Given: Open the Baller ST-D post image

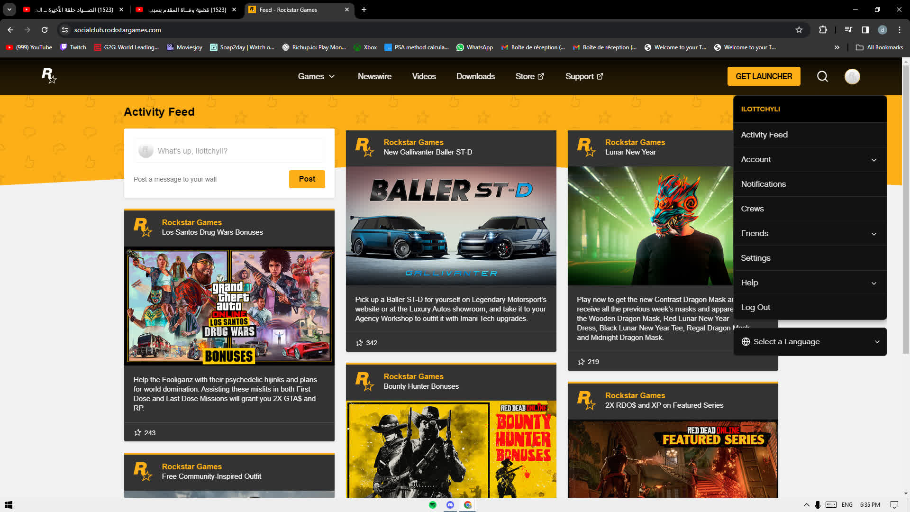Looking at the screenshot, I should tap(451, 226).
